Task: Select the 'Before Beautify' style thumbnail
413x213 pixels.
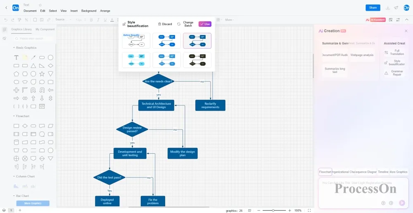Action: click(x=136, y=41)
